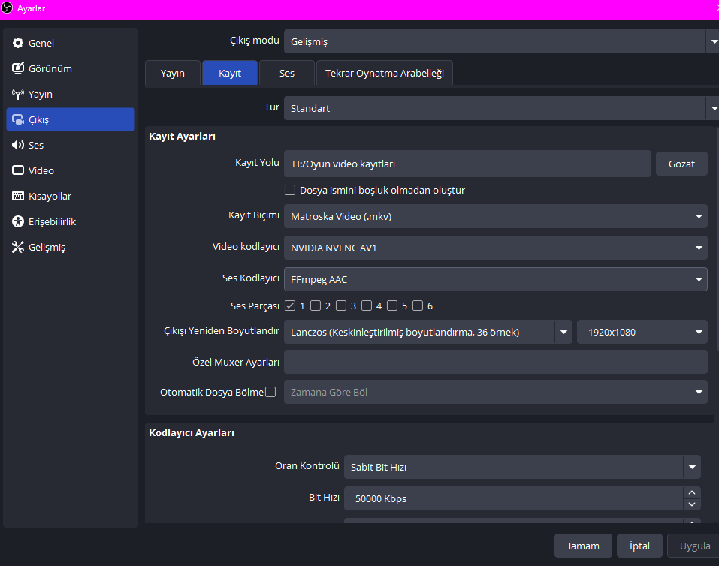Image resolution: width=719 pixels, height=566 pixels.
Task: Open the Görünüm settings page
Action: coord(71,69)
